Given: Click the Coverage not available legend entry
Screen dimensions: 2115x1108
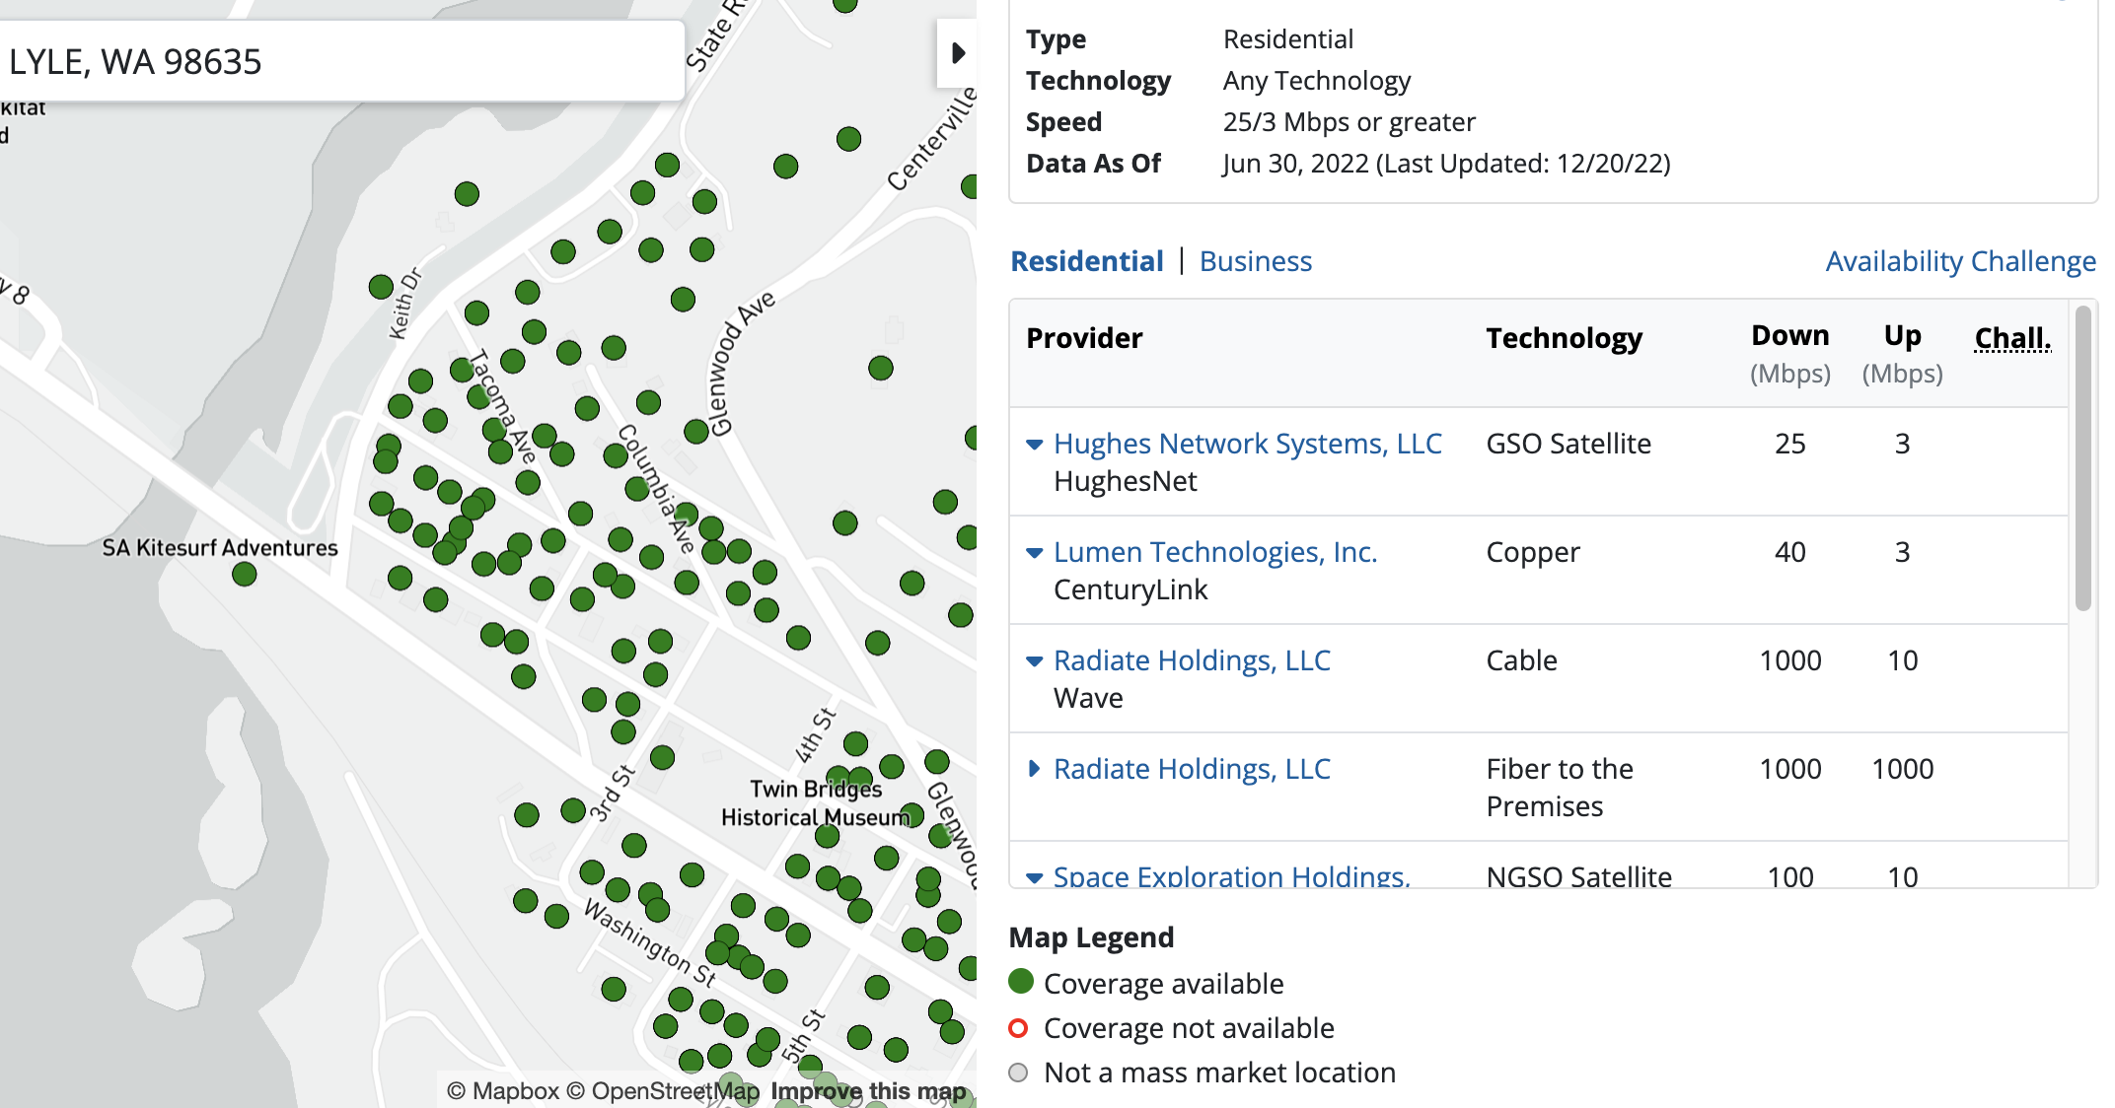Looking at the screenshot, I should tap(1172, 1028).
